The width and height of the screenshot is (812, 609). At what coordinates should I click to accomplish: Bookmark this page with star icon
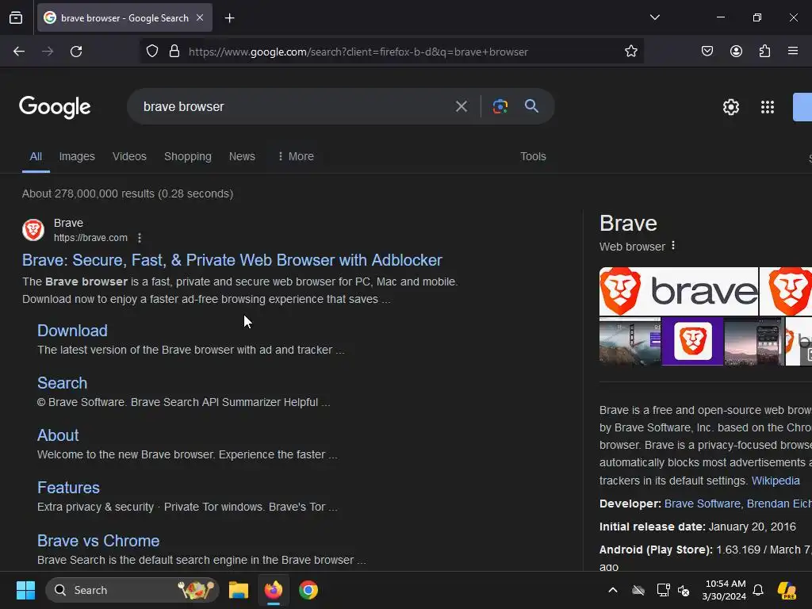click(x=630, y=52)
